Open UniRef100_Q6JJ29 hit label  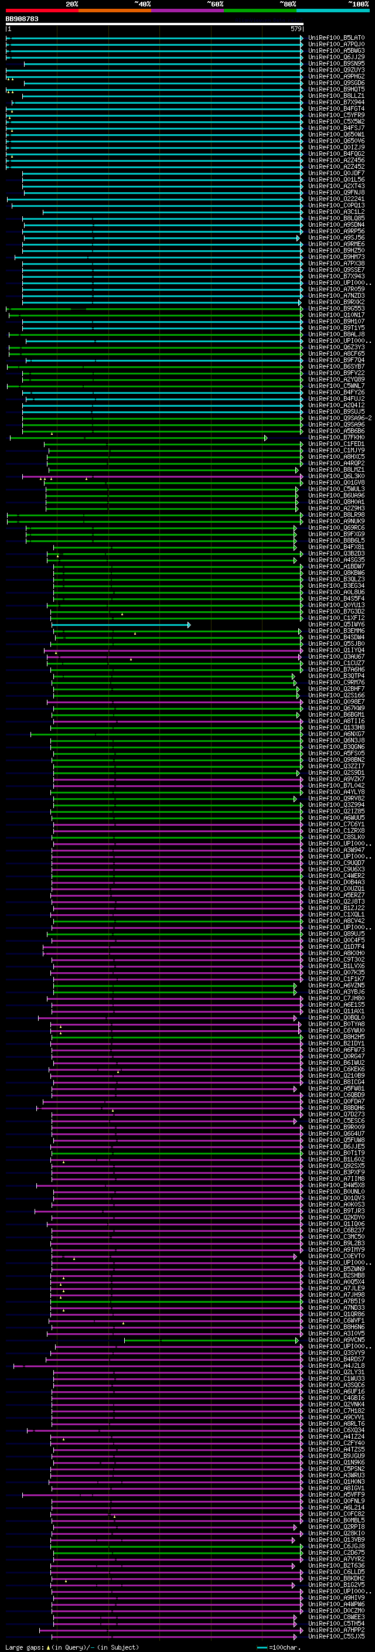[336, 57]
